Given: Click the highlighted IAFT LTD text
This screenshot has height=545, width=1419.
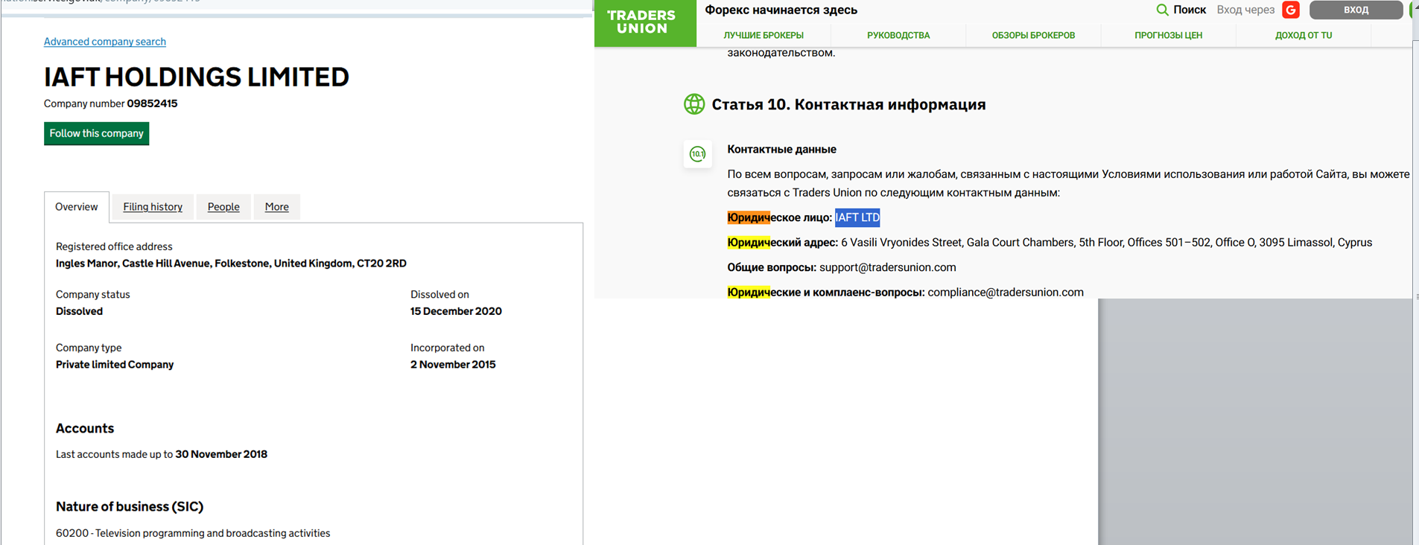Looking at the screenshot, I should (x=857, y=217).
